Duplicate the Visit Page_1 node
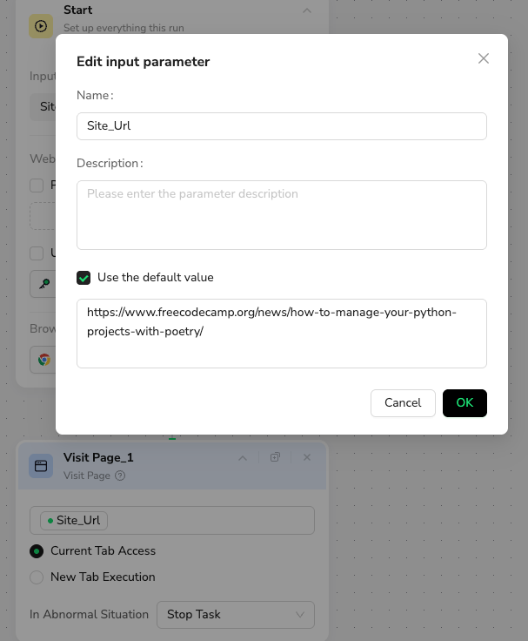Image resolution: width=528 pixels, height=641 pixels. (x=275, y=457)
